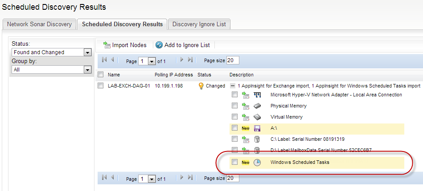
Task: Open the Discovery Ignore List tab
Action: click(x=199, y=24)
